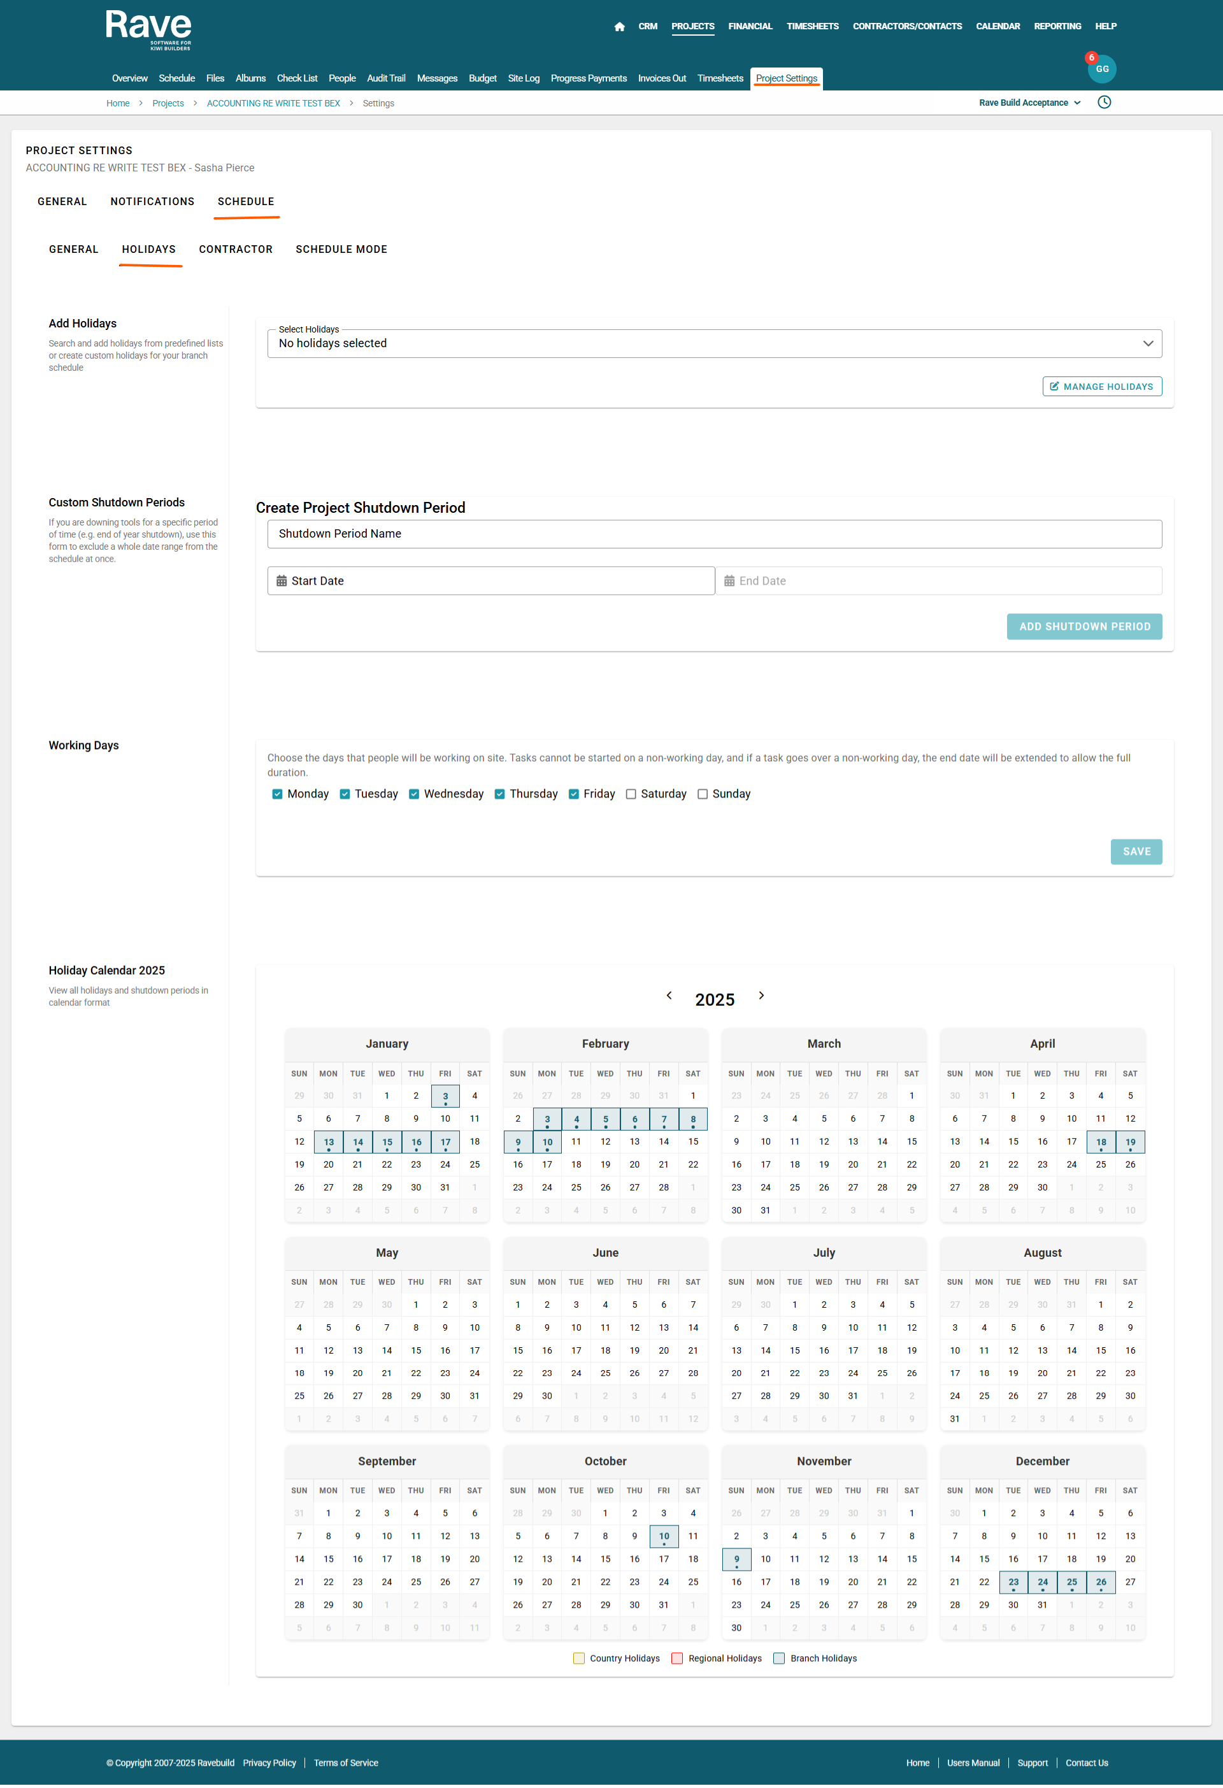Click the GG user avatar
Screen dimensions: 1223x1788
[1102, 69]
